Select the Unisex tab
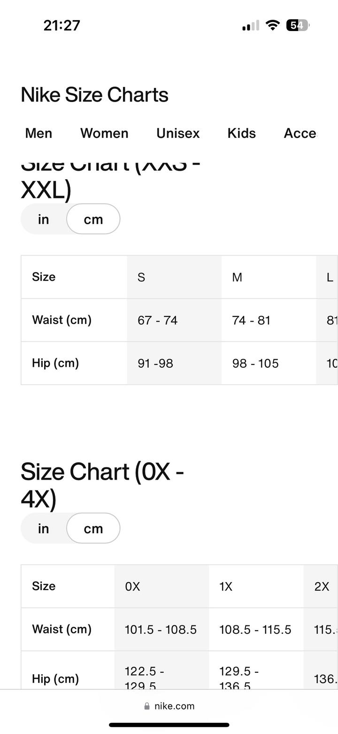338x734 pixels. point(178,134)
